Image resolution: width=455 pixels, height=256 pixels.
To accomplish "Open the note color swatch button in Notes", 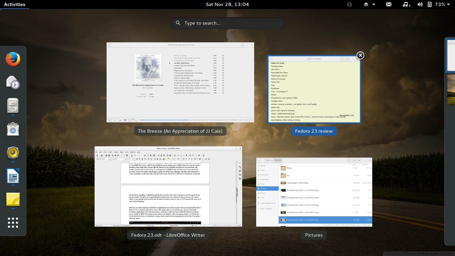I will (x=342, y=59).
